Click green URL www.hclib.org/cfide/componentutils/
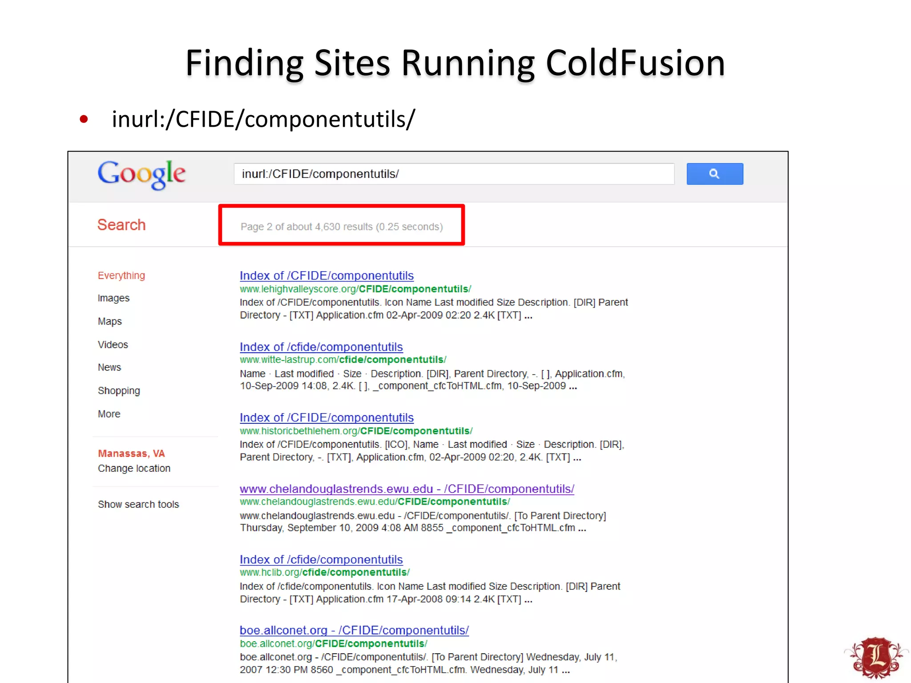Screen dimensions: 911x683 [325, 572]
